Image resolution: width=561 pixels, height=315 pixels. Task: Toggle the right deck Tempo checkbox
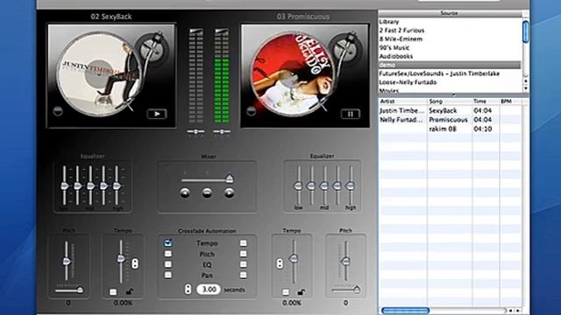click(x=286, y=292)
